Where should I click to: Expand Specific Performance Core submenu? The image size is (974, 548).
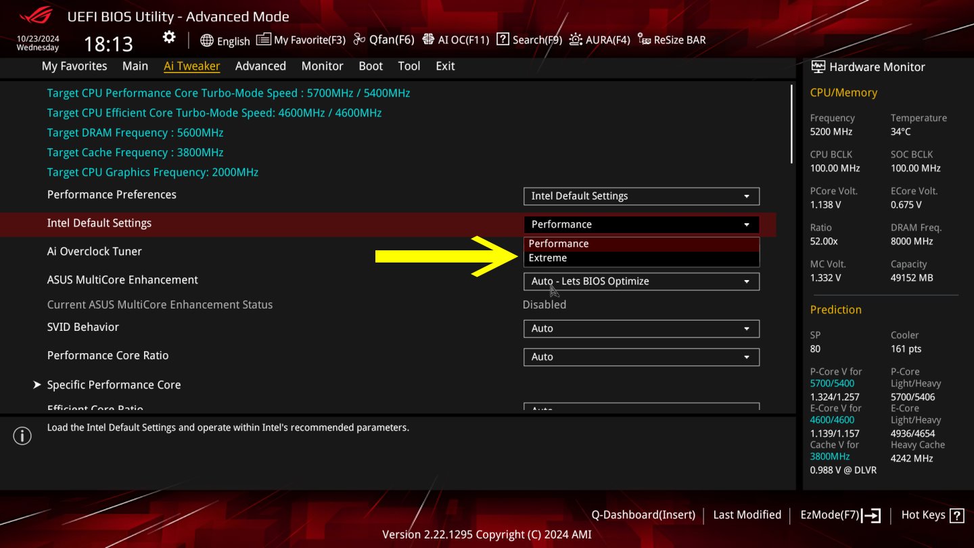[x=114, y=384]
